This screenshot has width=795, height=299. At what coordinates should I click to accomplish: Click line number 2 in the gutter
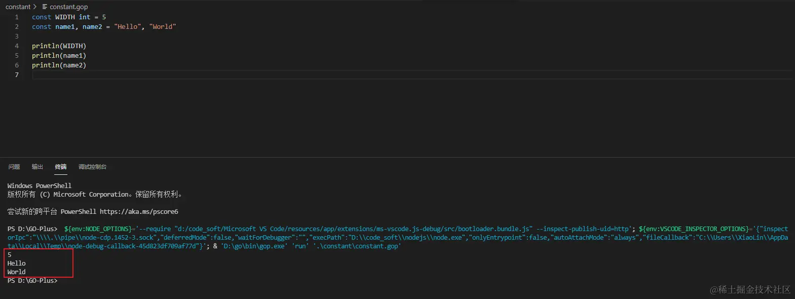(17, 26)
